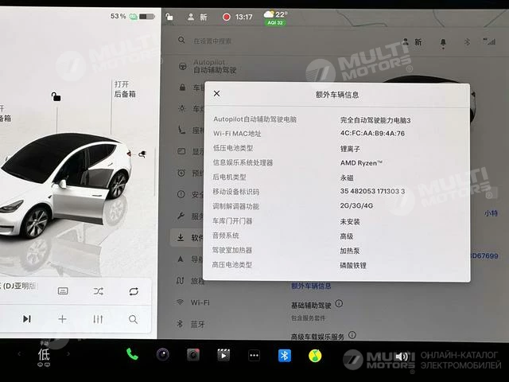509x382 pixels.
Task: Click info icon next to 高级车载娱乐服务
Action: pos(352,334)
